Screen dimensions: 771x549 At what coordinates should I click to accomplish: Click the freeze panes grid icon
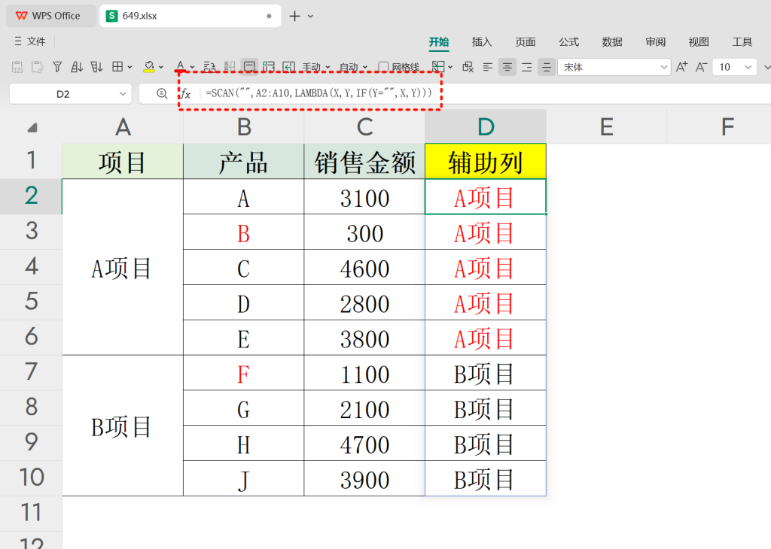click(438, 67)
